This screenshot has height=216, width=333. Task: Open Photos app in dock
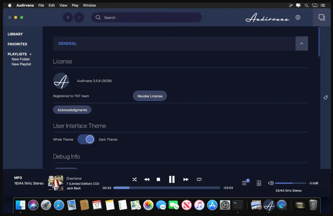pyautogui.click(x=148, y=205)
